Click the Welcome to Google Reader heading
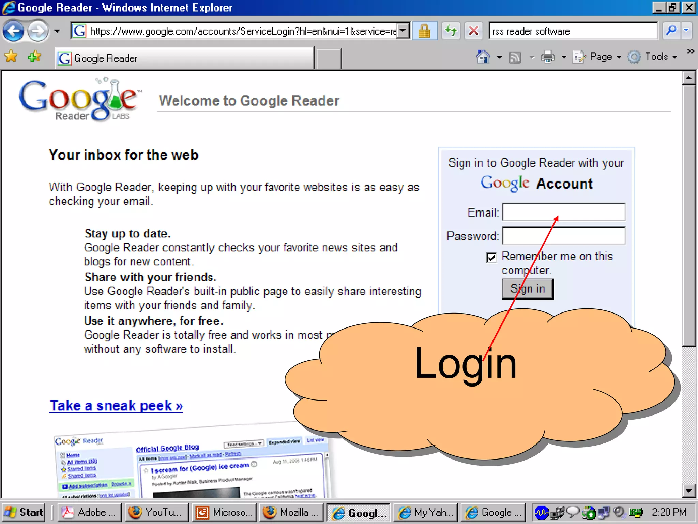Image resolution: width=698 pixels, height=524 pixels. (x=249, y=101)
